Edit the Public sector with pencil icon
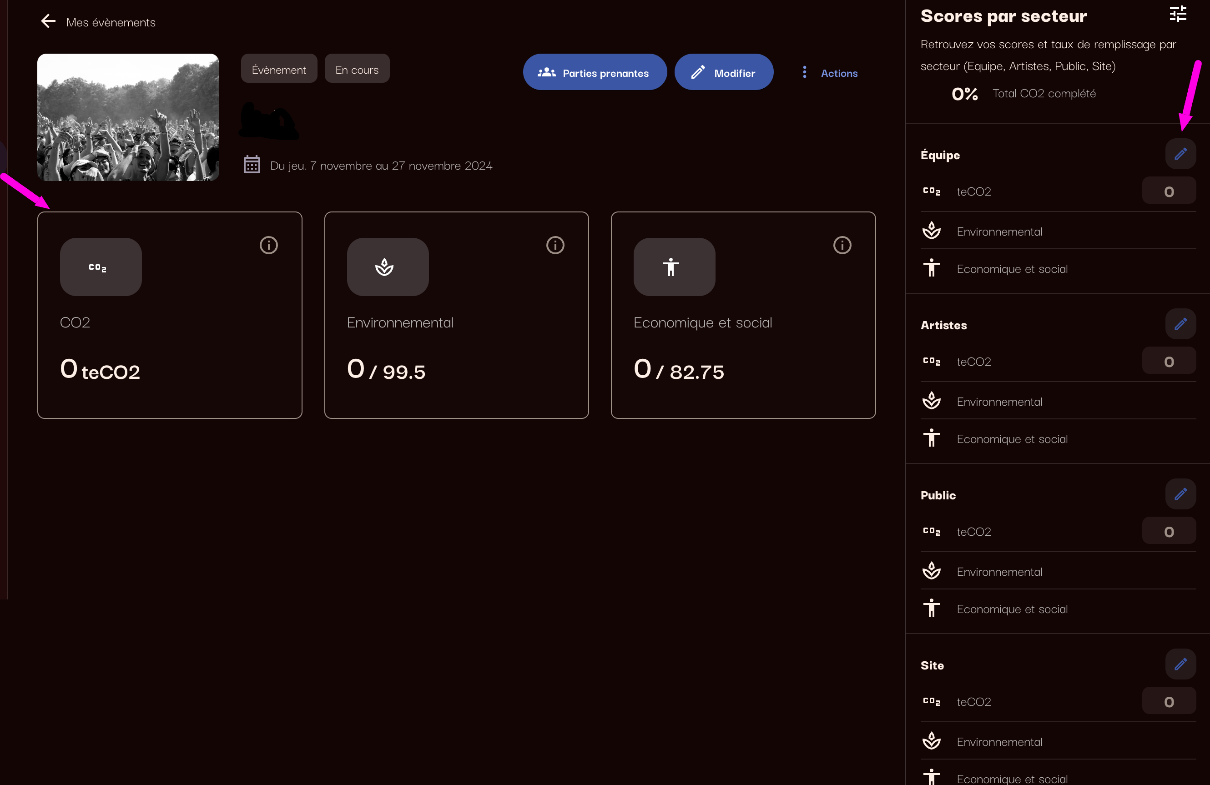Screen dimensions: 1210x785 coord(1180,494)
